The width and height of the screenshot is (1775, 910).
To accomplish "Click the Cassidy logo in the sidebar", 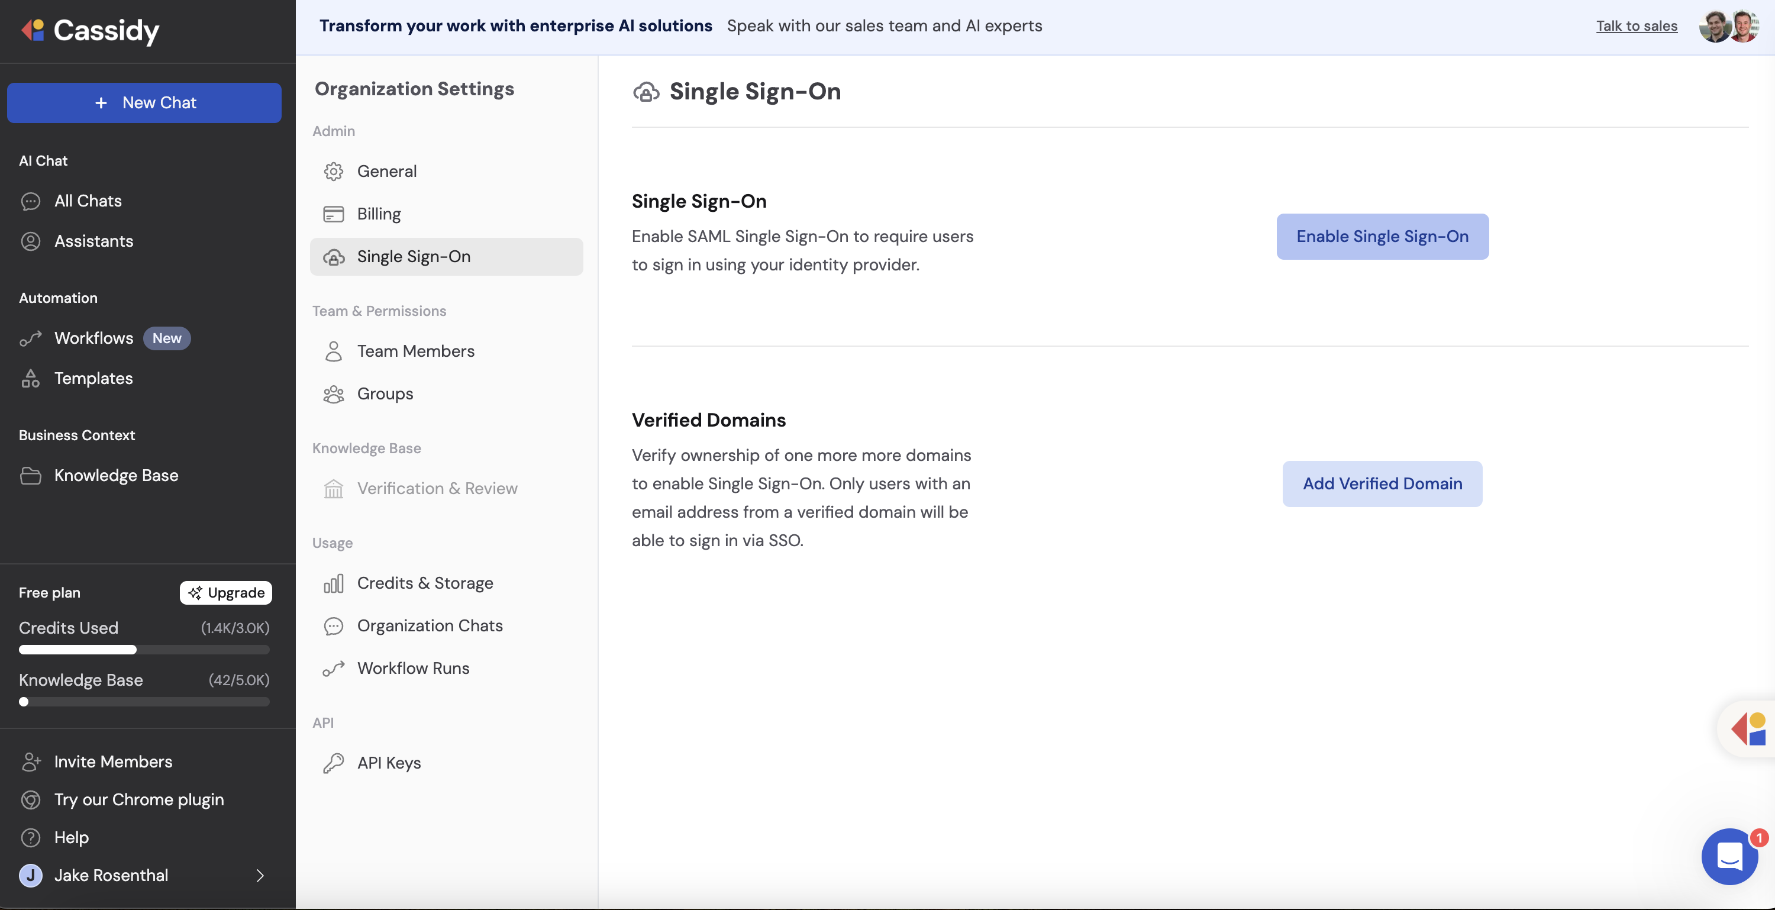I will [x=91, y=31].
